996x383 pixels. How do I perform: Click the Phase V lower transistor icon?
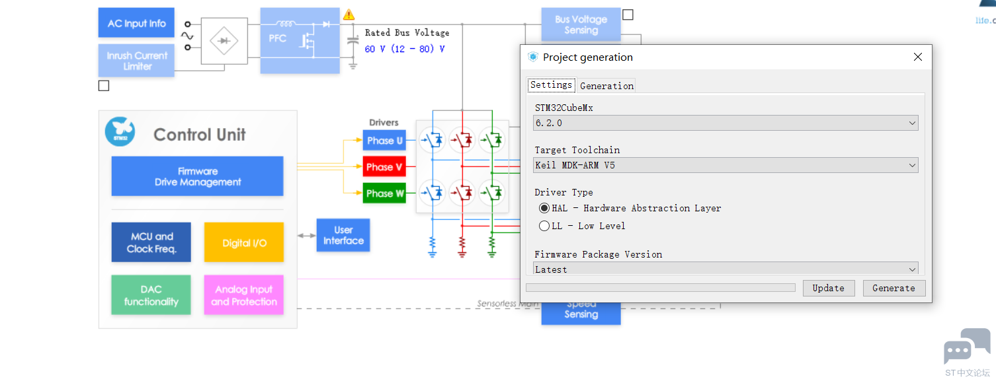point(462,193)
